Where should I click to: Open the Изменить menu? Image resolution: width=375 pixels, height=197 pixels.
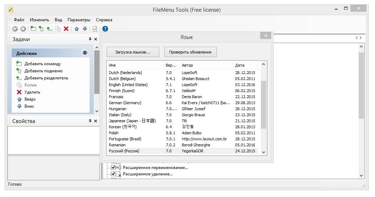[39, 20]
